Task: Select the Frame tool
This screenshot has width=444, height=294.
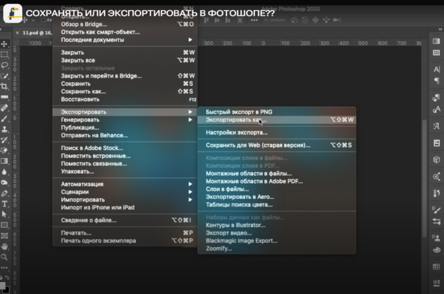Action: [x=4, y=236]
